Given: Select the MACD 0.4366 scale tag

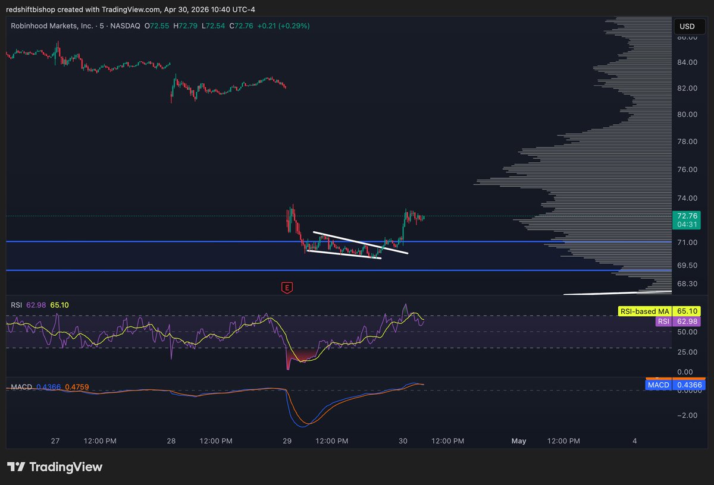Looking at the screenshot, I should pyautogui.click(x=677, y=385).
